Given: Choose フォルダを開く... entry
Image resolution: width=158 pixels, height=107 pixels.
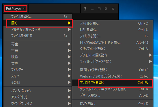Looking at the screenshot, I should point(113,36).
